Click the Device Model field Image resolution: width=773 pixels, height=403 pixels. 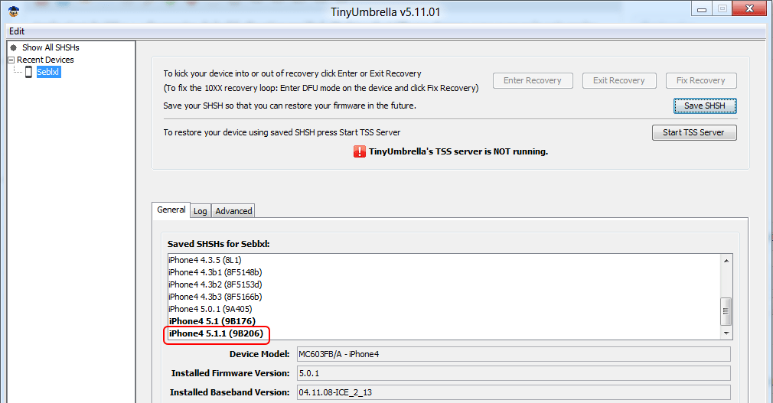[514, 354]
